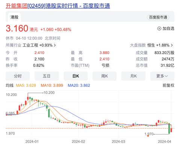Select the 日K chart tab
Image resolution: width=178 pixels, height=144 pixels.
(75, 76)
